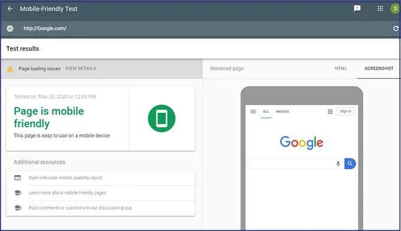
Task: Click the Rendered page label
Action: (227, 69)
